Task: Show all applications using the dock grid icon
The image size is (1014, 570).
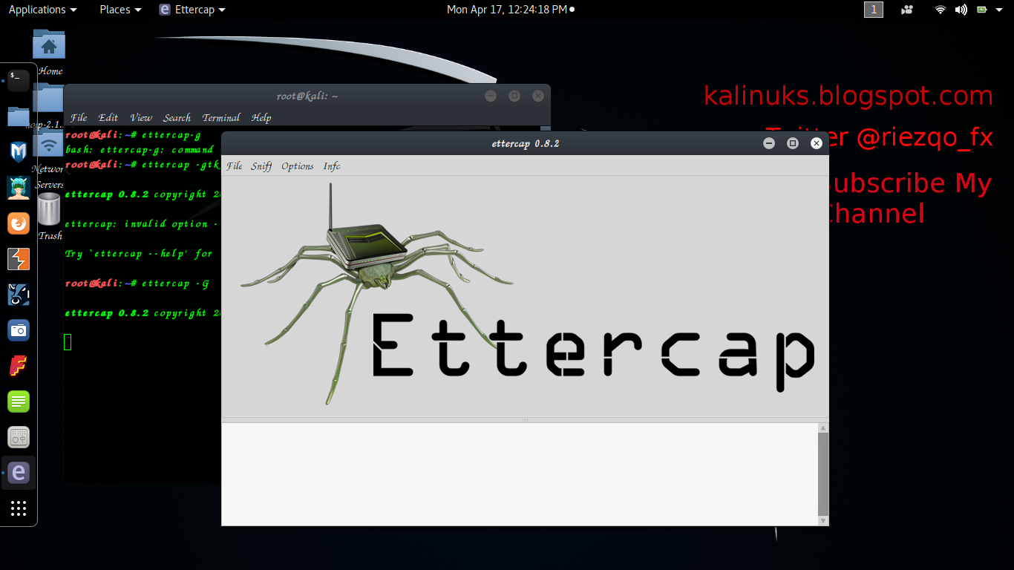Action: click(x=18, y=508)
